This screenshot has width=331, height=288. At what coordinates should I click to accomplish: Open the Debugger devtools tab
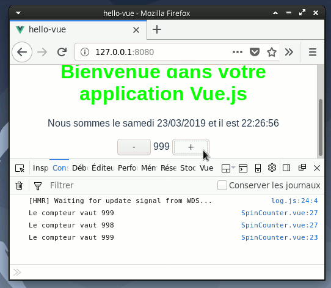[80, 168]
